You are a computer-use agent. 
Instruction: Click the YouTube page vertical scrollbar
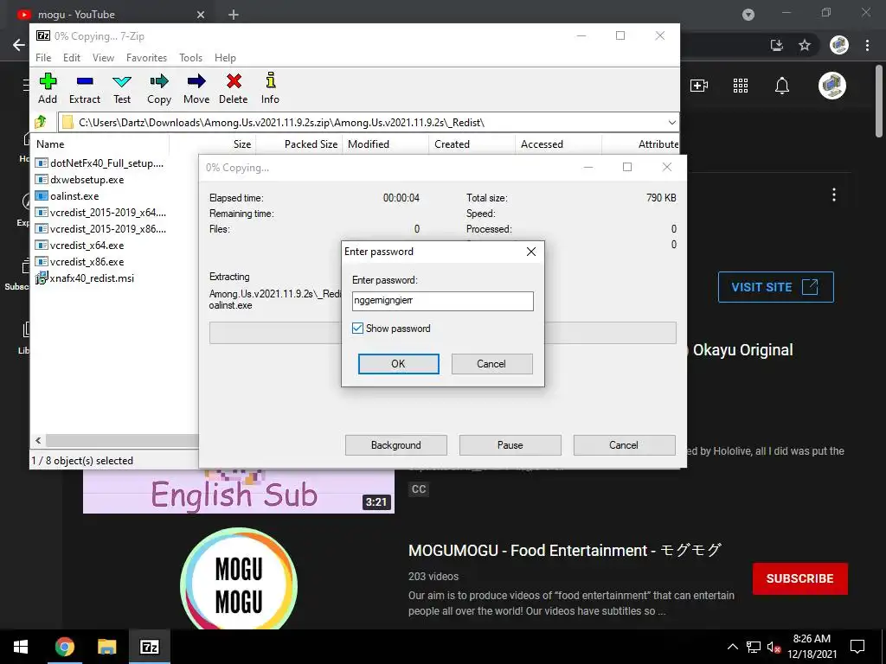879,102
